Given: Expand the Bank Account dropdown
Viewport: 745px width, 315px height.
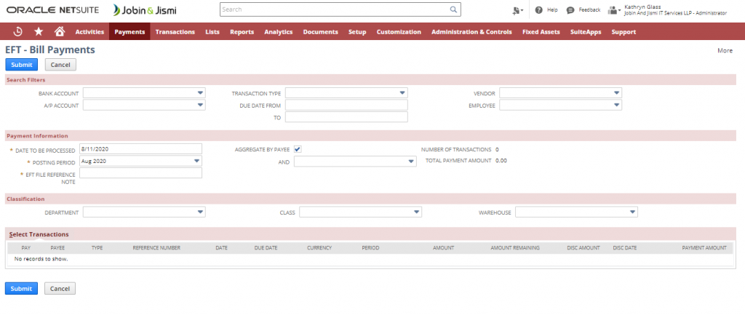Looking at the screenshot, I should click(200, 93).
